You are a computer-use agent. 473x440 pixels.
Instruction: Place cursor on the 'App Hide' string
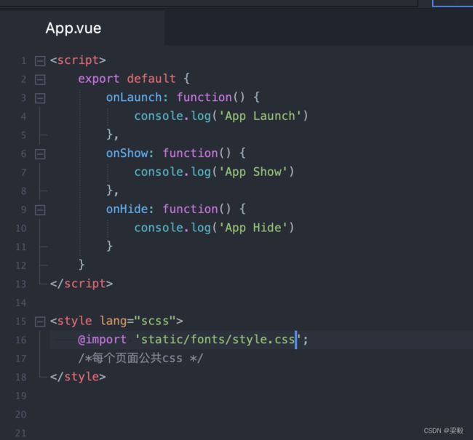[253, 228]
